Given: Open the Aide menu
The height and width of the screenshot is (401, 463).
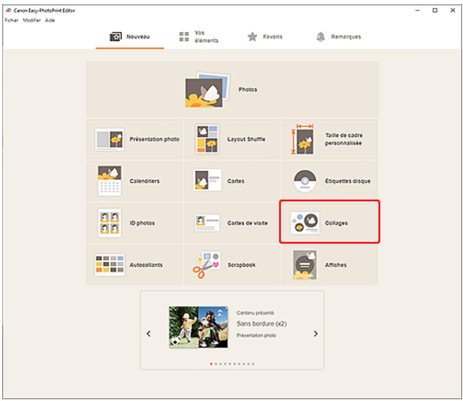Looking at the screenshot, I should [50, 20].
